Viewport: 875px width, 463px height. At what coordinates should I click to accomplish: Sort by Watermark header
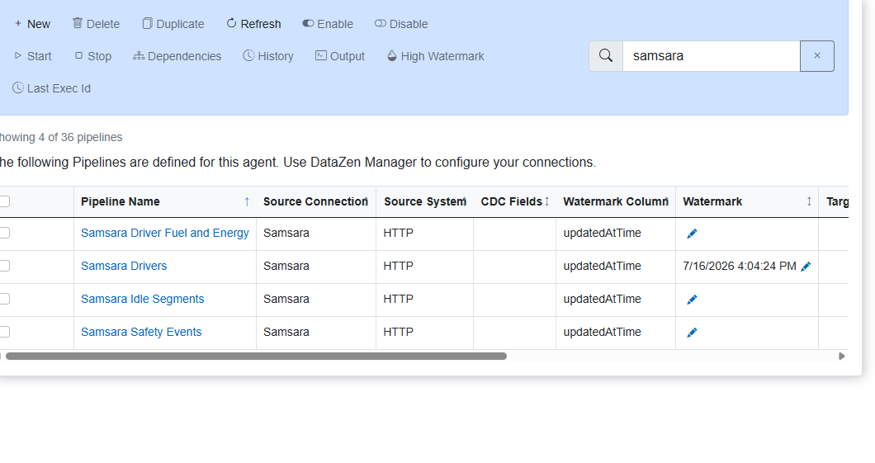coord(747,201)
